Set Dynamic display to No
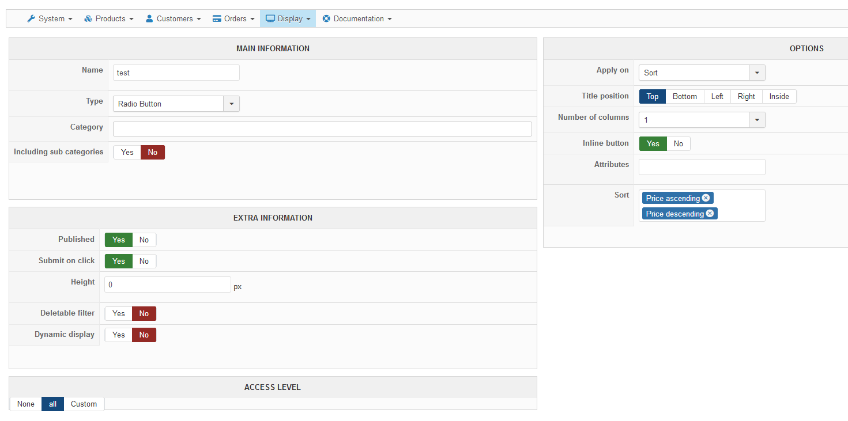 click(144, 335)
